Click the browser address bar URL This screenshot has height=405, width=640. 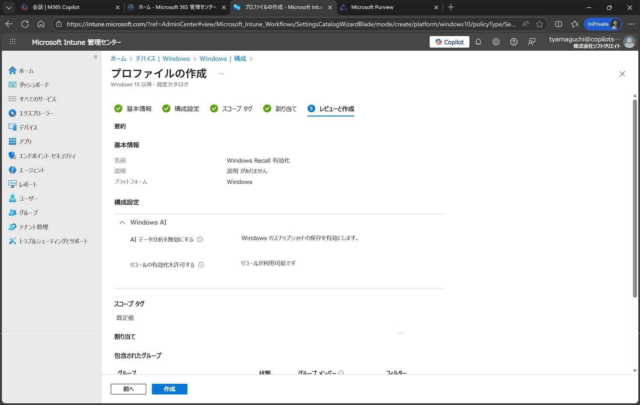[291, 24]
